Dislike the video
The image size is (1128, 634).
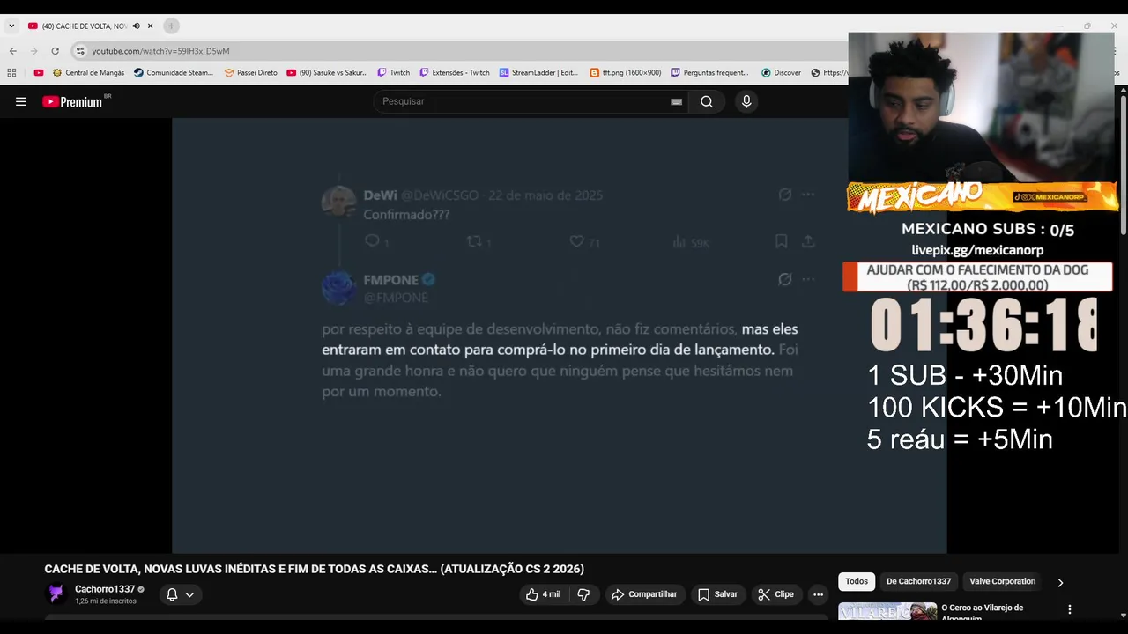tap(583, 594)
